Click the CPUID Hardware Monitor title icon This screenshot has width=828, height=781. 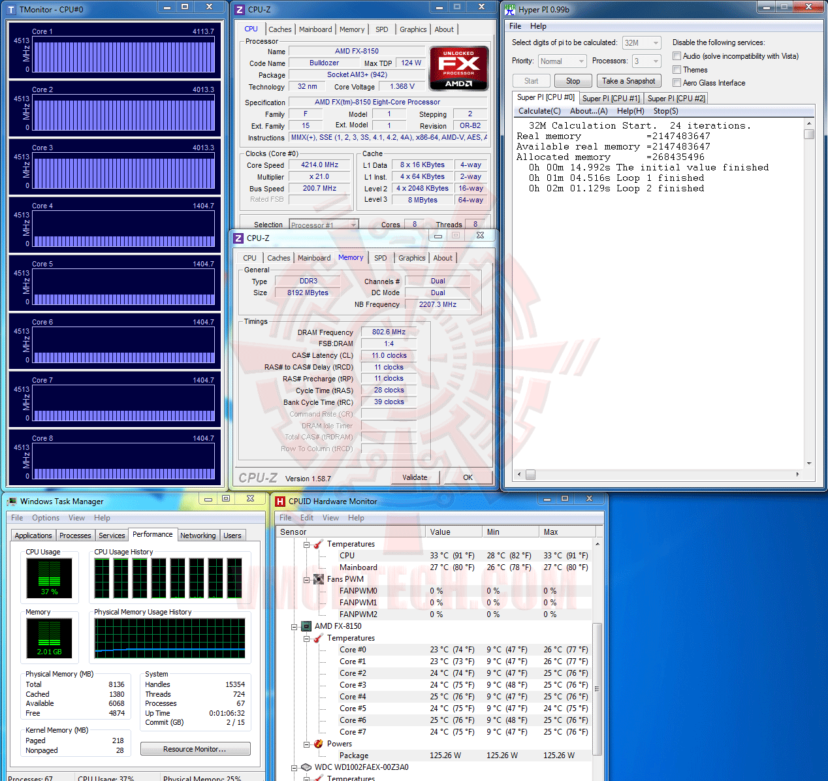point(280,502)
